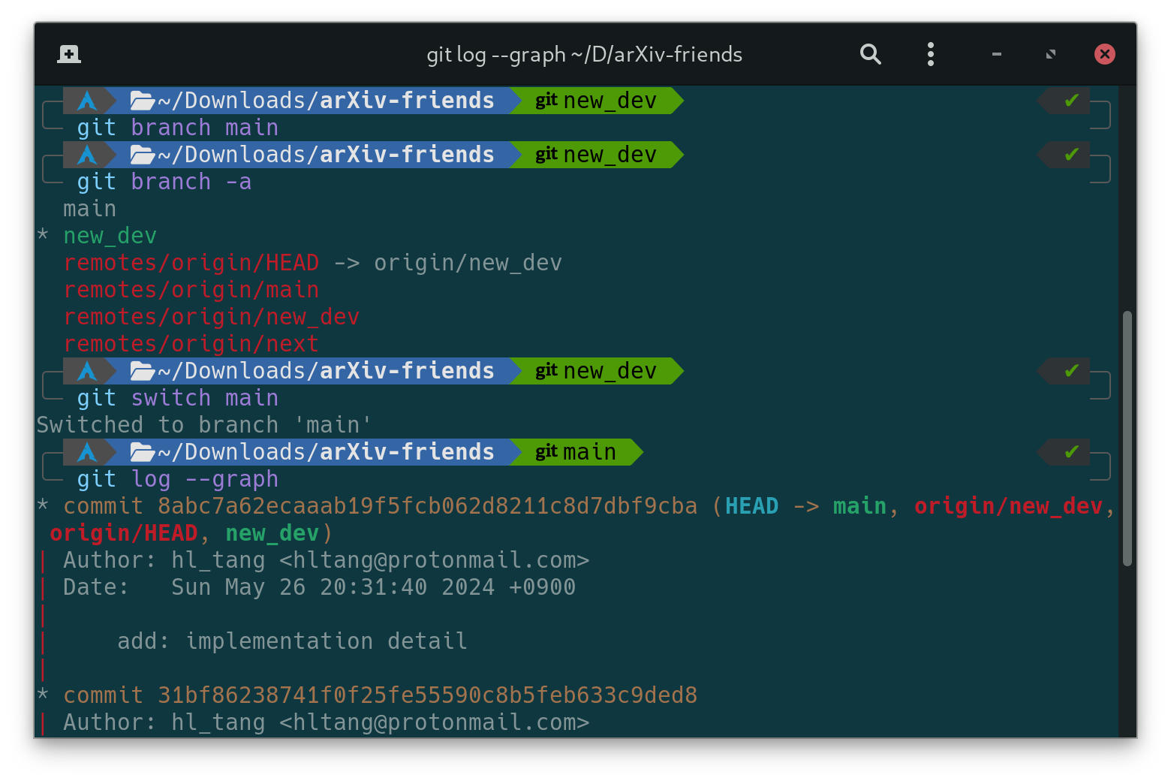Screen dimensions: 1171x784
Task: Click 'remotes/origin/next' in branch list
Action: pos(191,344)
